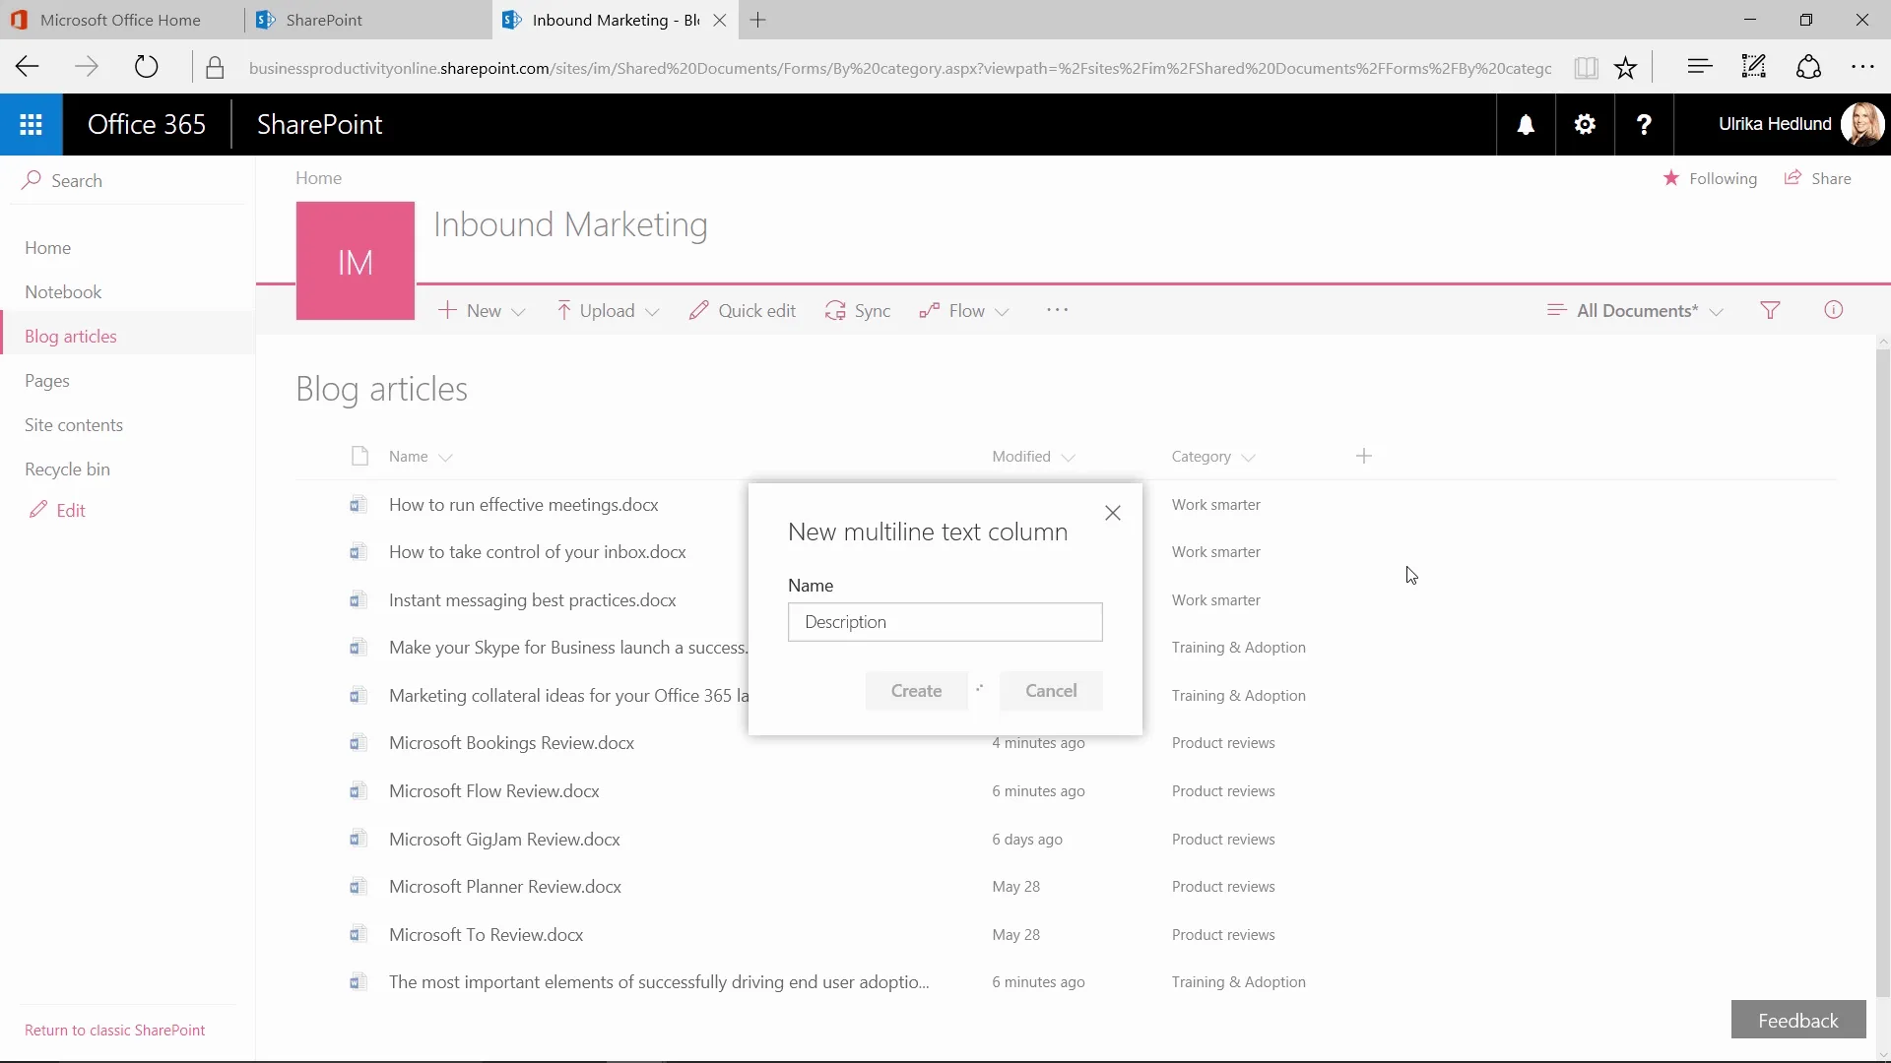Switch to the SharePoint browser tab

point(324,20)
